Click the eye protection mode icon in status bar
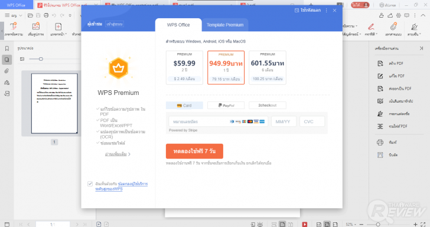This screenshot has width=430, height=227. pos(260,224)
